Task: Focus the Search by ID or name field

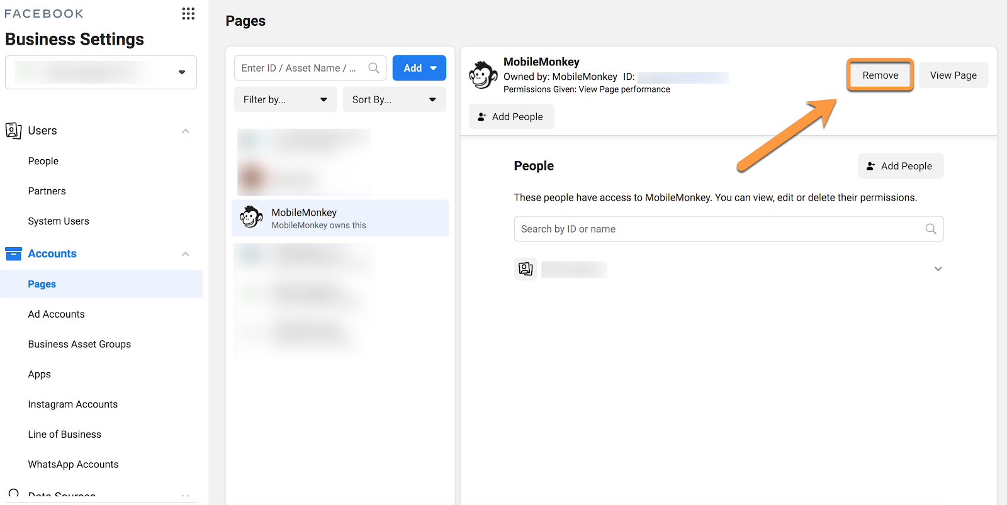Action: pyautogui.click(x=729, y=229)
